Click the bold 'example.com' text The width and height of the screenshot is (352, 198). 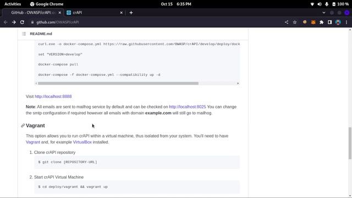tap(158, 113)
